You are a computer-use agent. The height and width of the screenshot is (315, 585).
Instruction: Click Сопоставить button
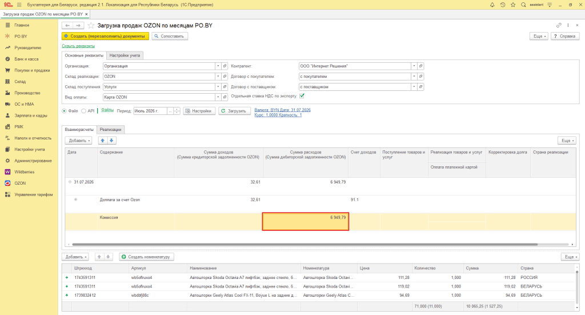tap(170, 36)
